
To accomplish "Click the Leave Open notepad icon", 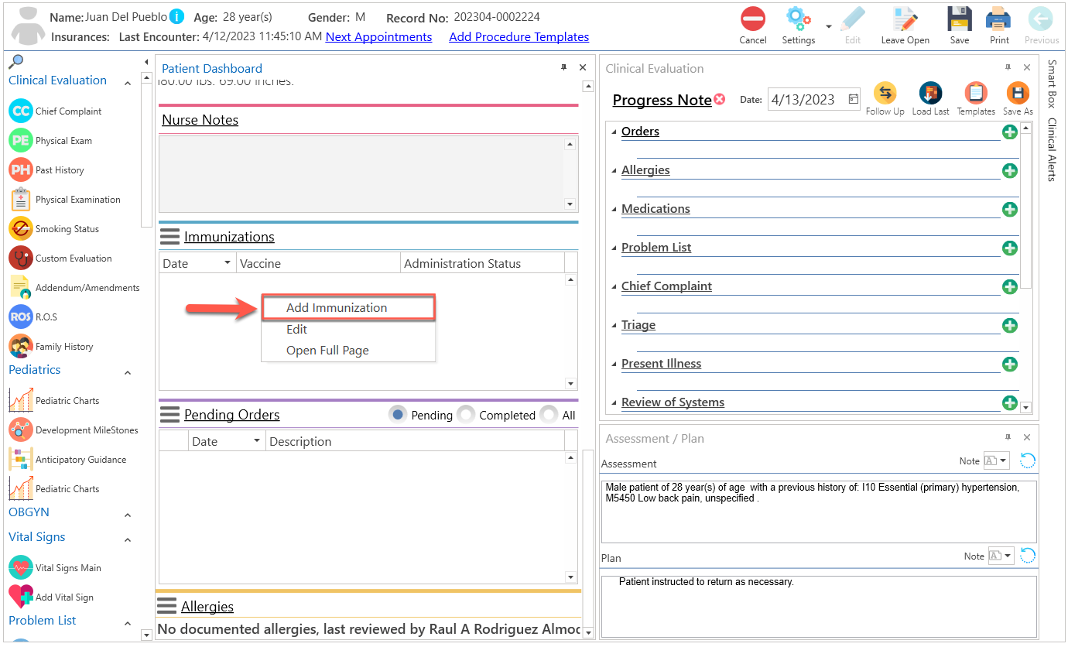I will pos(905,19).
